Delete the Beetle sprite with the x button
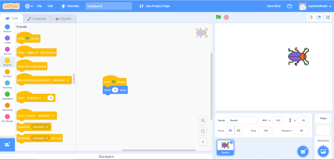This screenshot has height=160, width=334. click(x=232, y=142)
